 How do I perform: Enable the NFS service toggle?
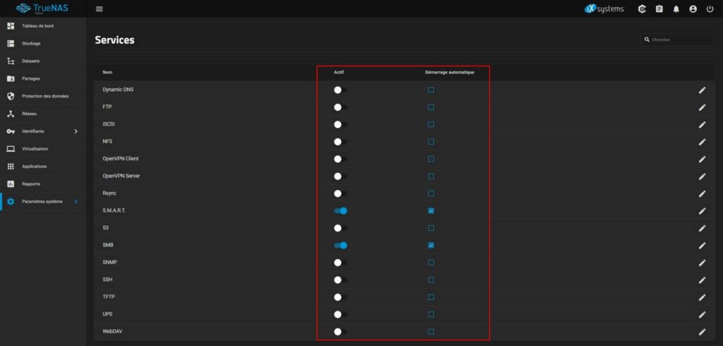340,142
